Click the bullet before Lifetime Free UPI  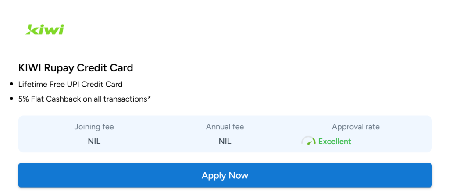point(11,84)
